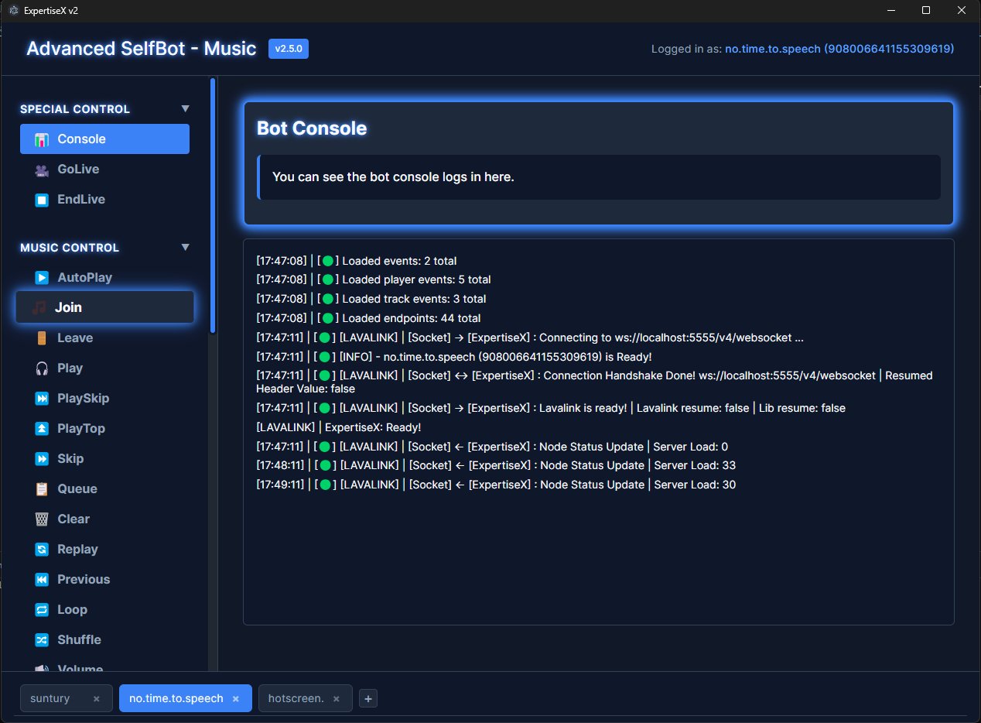The image size is (981, 723).
Task: Click the log line 'Server Load: 30'
Action: (496, 485)
